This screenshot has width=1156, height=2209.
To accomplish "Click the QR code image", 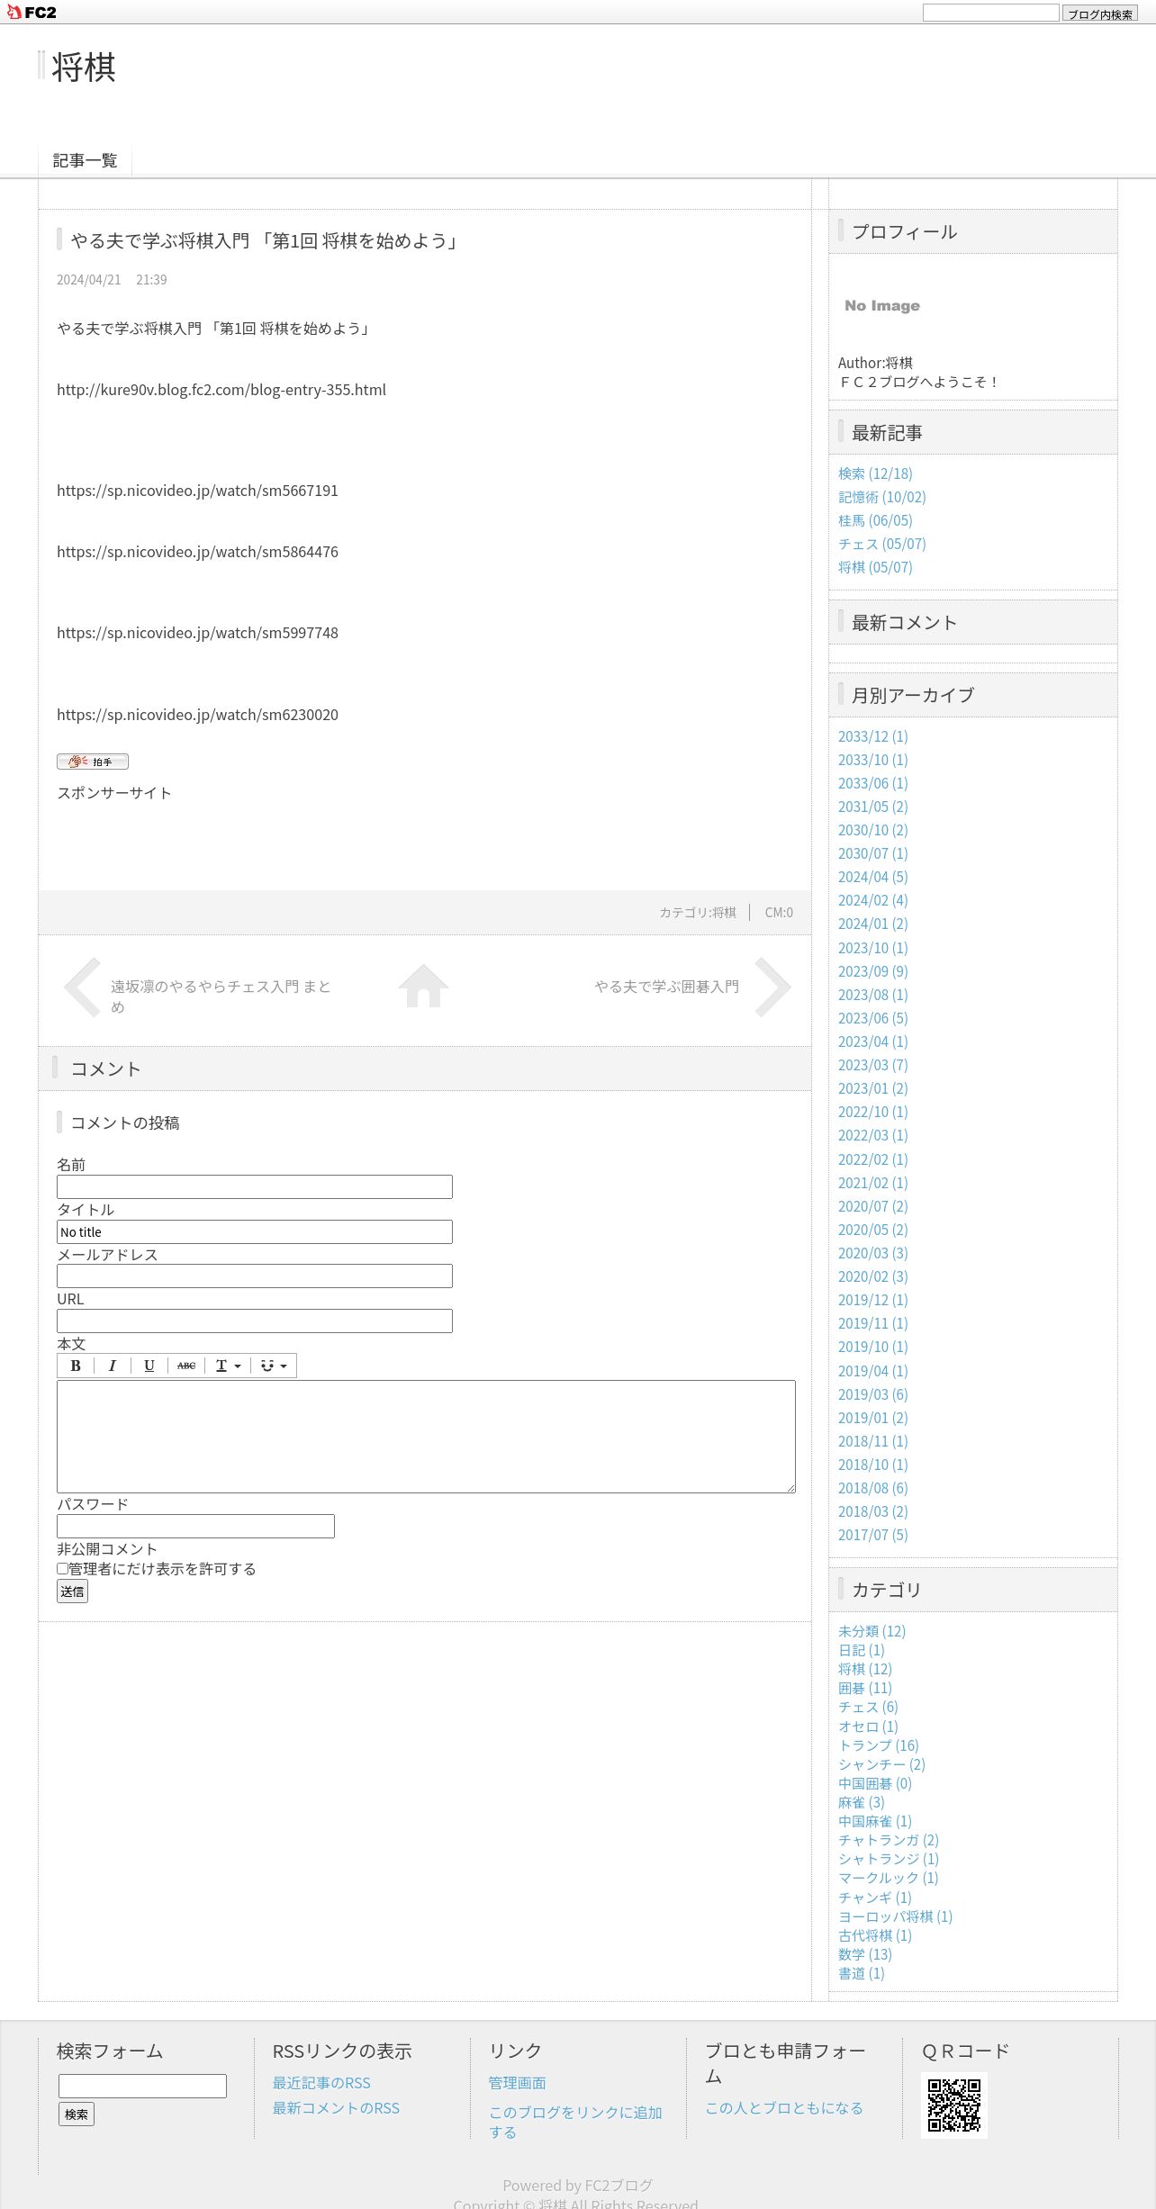I will click(x=954, y=2105).
